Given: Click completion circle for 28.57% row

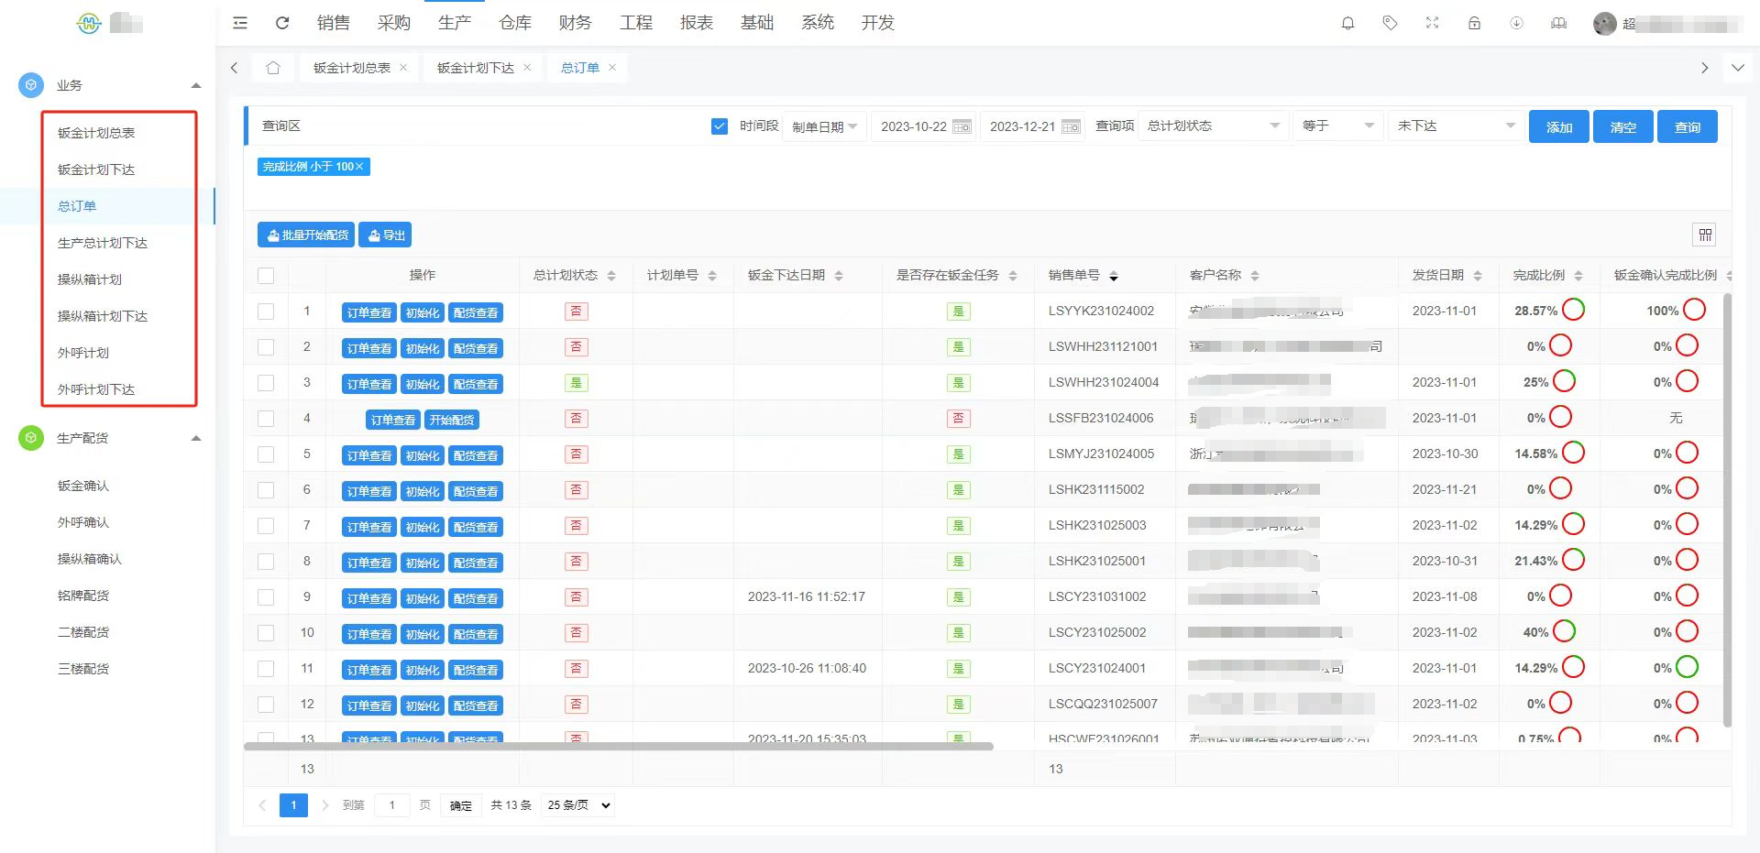Looking at the screenshot, I should point(1573,310).
